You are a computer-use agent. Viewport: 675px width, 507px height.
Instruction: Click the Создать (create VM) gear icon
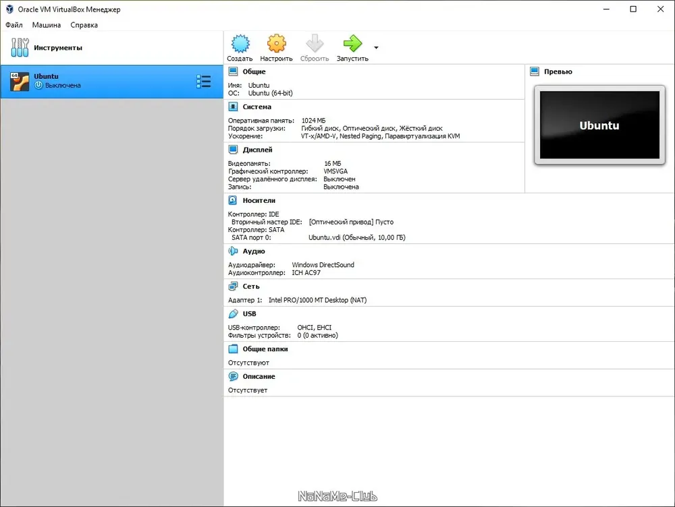click(240, 43)
